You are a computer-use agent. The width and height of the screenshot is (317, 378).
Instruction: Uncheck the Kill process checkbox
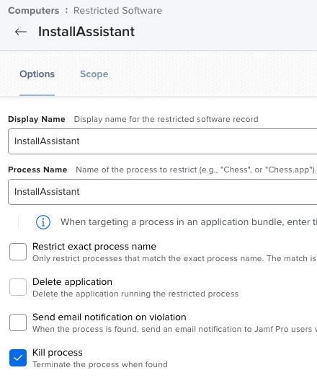[18, 358]
